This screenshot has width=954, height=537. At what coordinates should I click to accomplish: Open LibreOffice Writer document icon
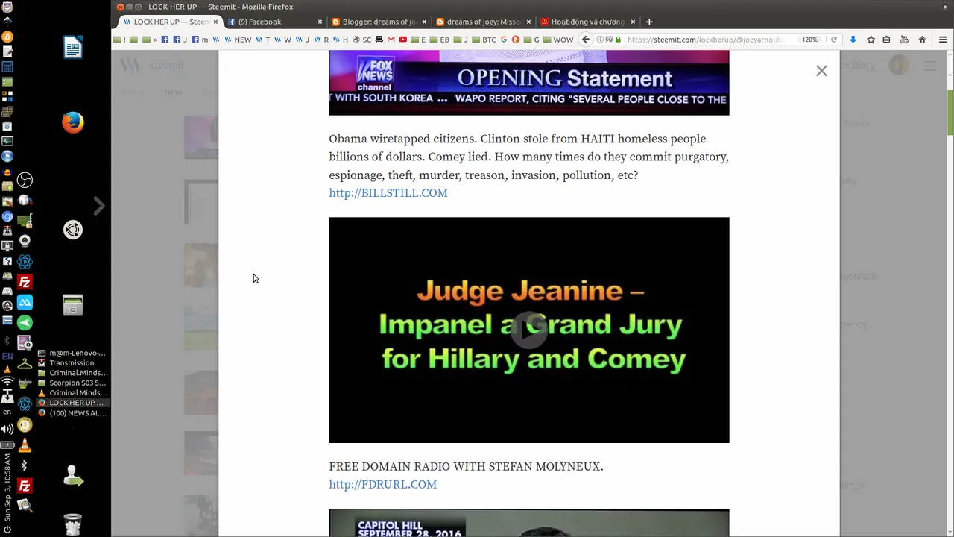click(72, 48)
